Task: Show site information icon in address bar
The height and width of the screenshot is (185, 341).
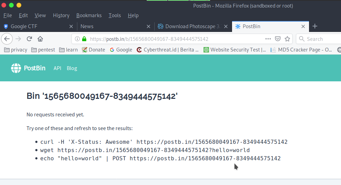Action: [x=77, y=39]
